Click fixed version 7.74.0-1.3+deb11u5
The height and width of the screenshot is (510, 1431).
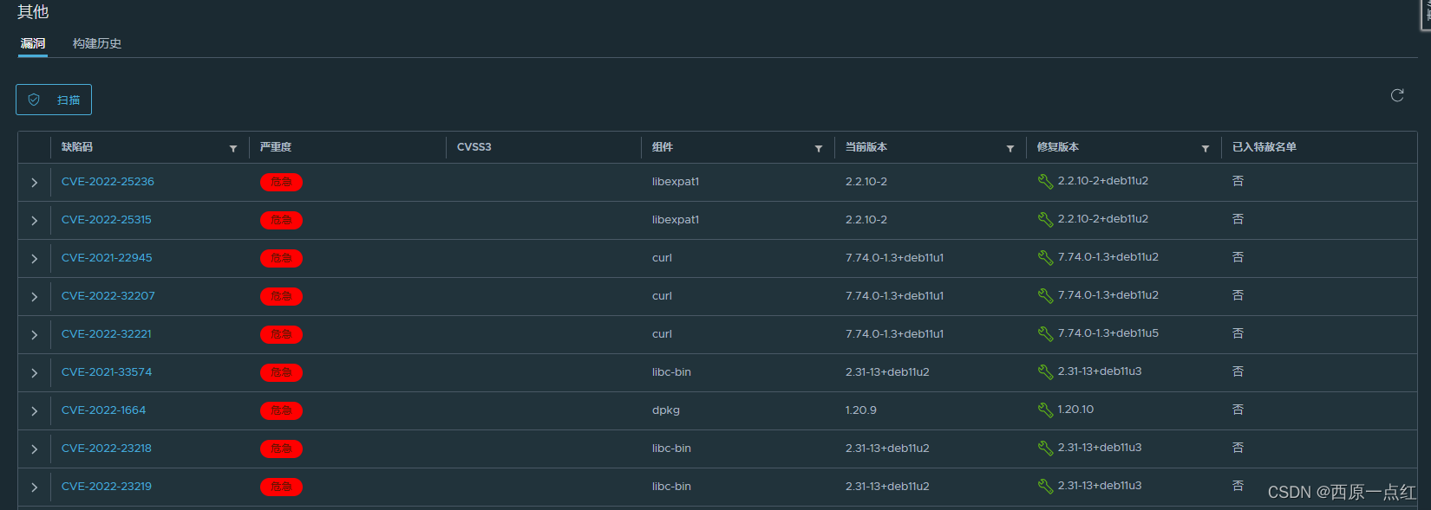coord(1108,333)
